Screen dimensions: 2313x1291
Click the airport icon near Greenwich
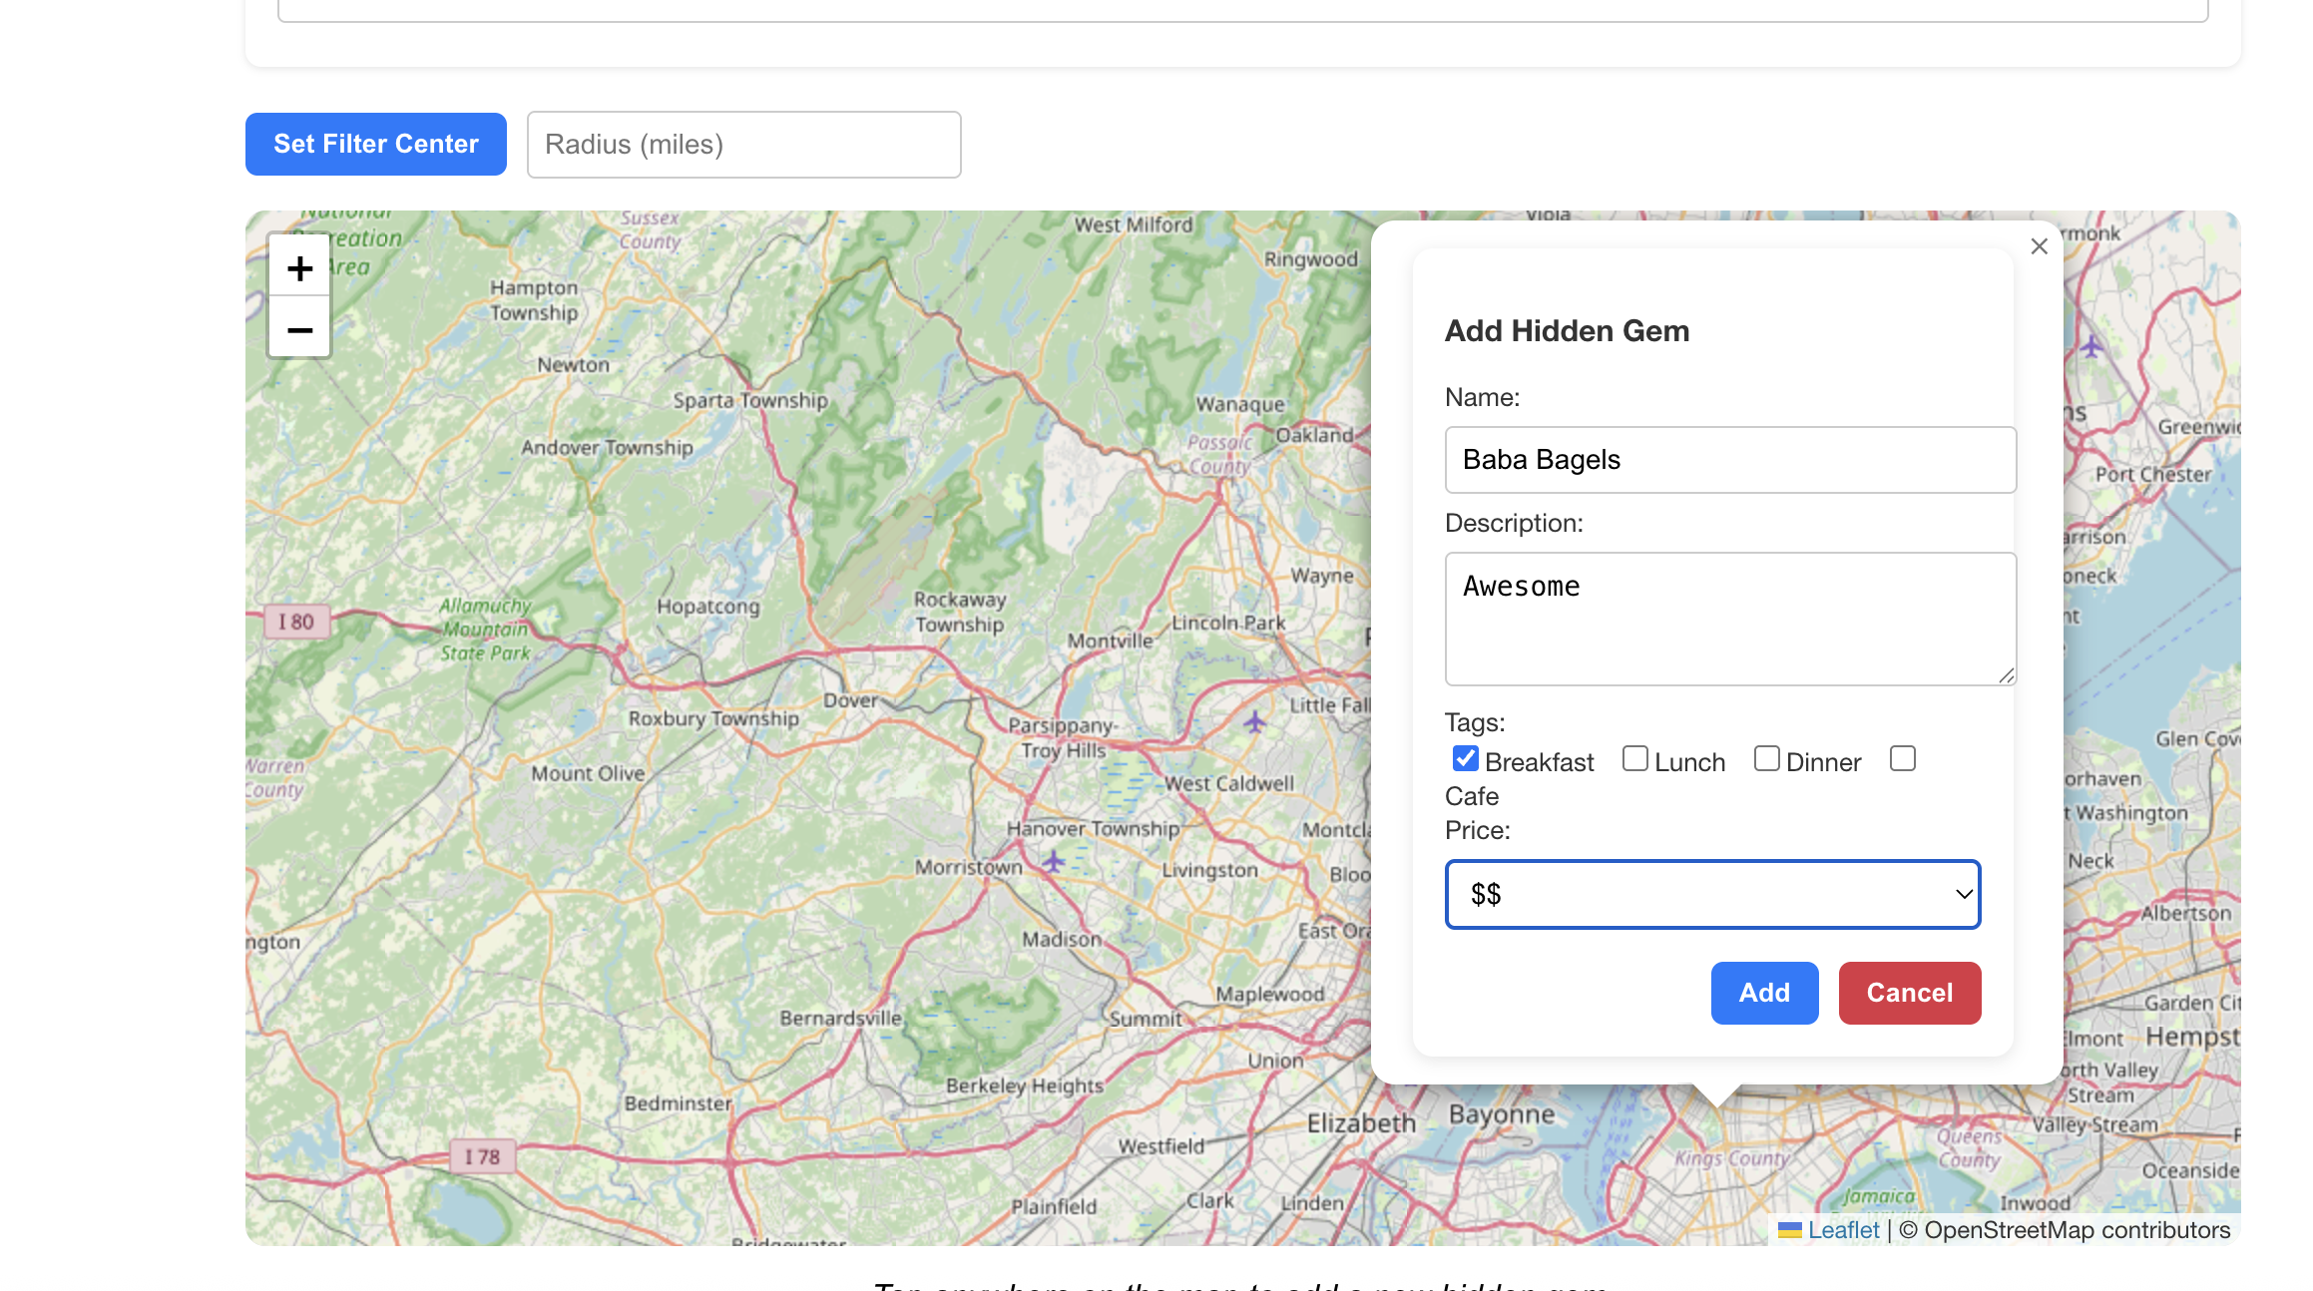(2091, 347)
